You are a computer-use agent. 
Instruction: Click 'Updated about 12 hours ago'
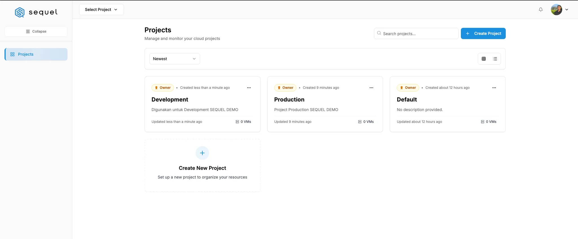pyautogui.click(x=419, y=122)
